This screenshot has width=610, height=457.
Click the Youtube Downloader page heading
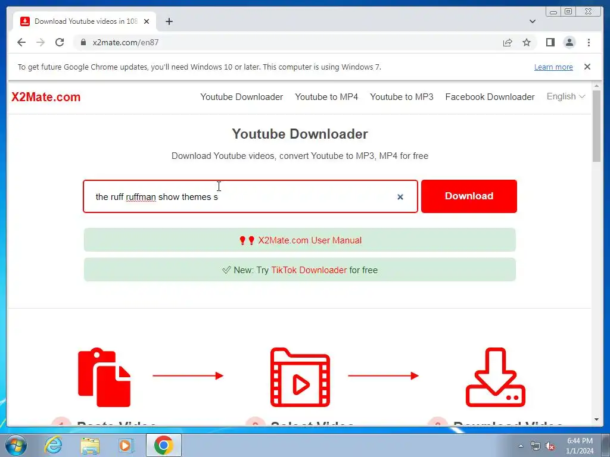coord(300,134)
